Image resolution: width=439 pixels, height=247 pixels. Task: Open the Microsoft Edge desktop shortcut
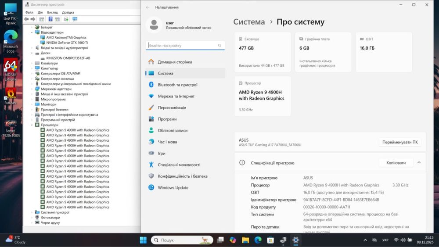[11, 41]
